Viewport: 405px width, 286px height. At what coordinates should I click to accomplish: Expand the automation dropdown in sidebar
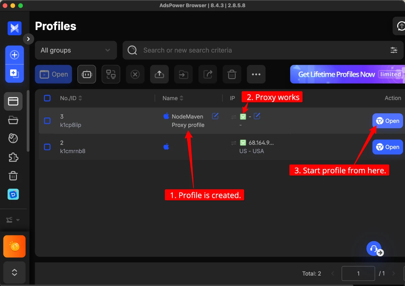click(x=13, y=220)
